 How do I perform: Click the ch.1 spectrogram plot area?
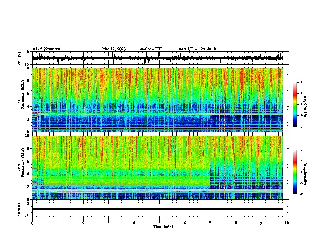click(x=157, y=100)
